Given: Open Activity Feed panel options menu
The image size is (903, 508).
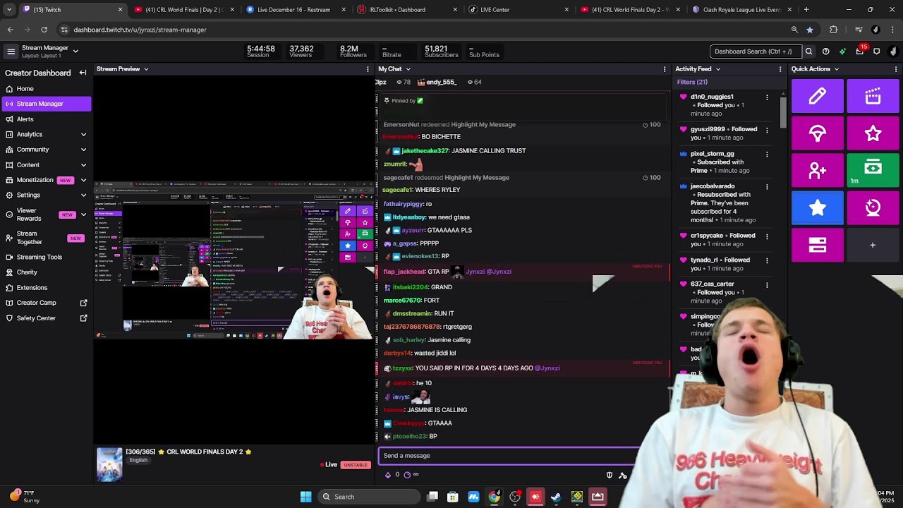Looking at the screenshot, I should click(780, 69).
